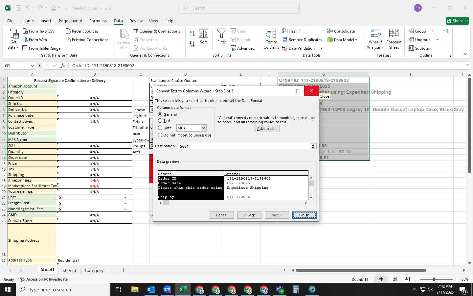
Task: Expand the Ungroup dropdown arrow
Action: tap(437, 39)
